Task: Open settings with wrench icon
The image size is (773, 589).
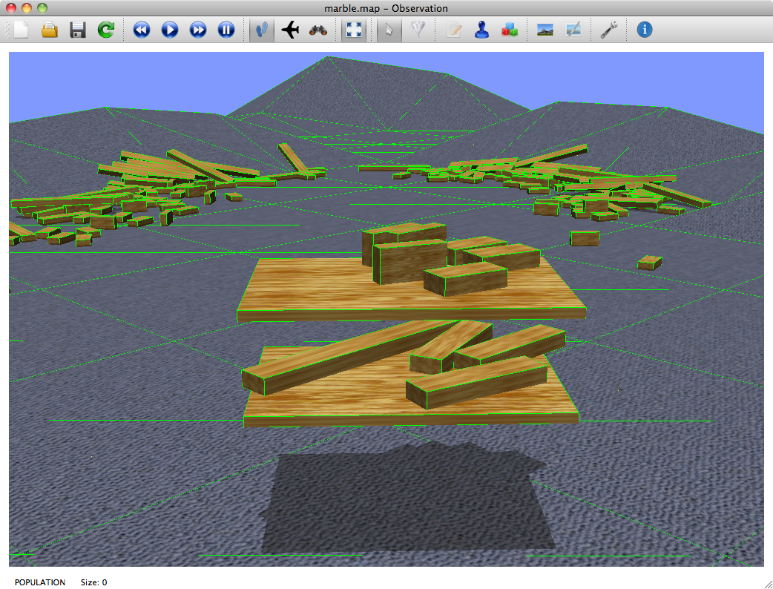Action: (609, 30)
